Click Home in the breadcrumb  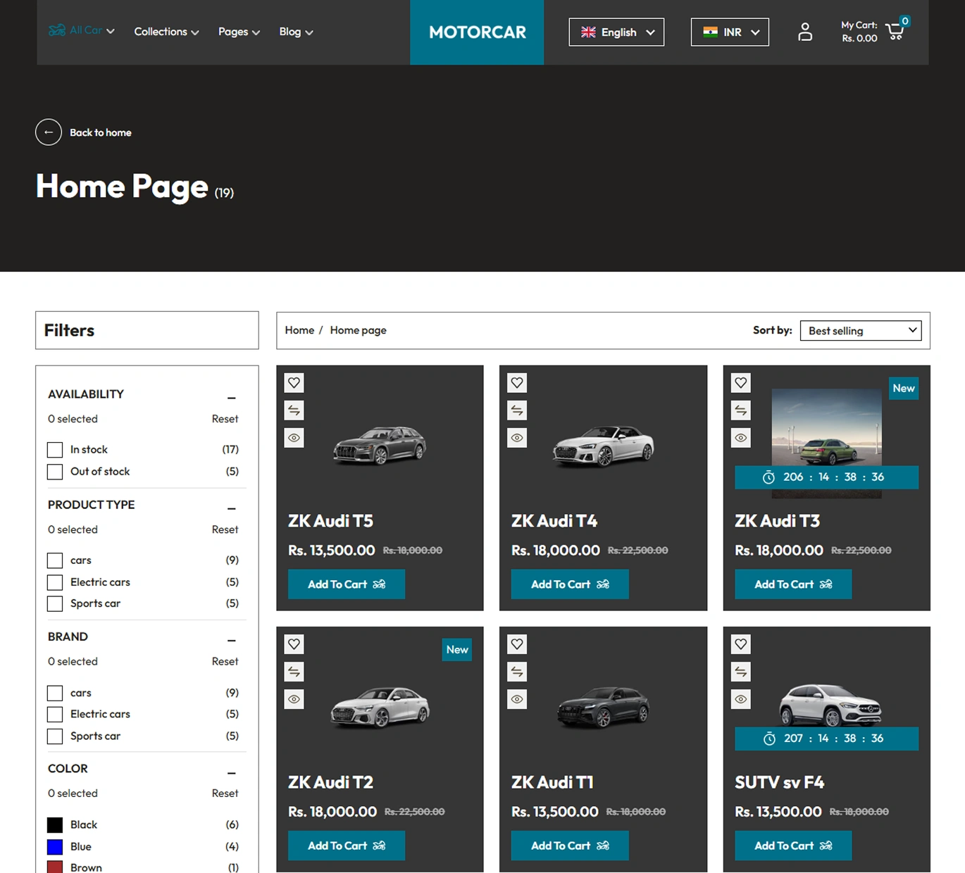pos(299,330)
